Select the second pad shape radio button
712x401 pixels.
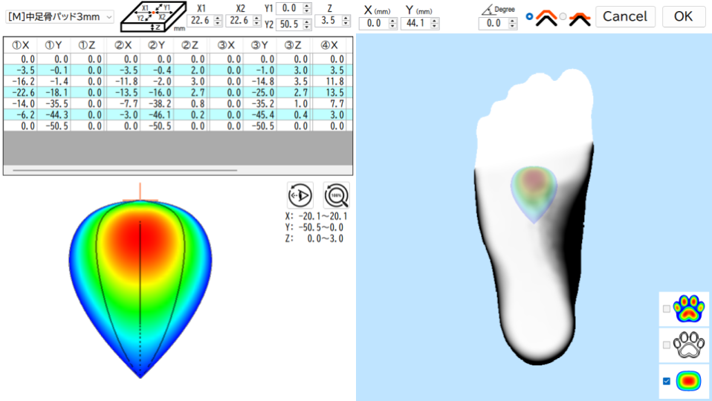563,16
